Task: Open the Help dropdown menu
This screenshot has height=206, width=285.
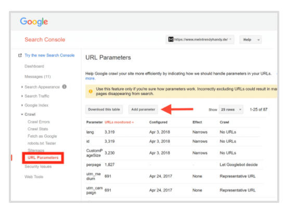Action: (x=251, y=39)
